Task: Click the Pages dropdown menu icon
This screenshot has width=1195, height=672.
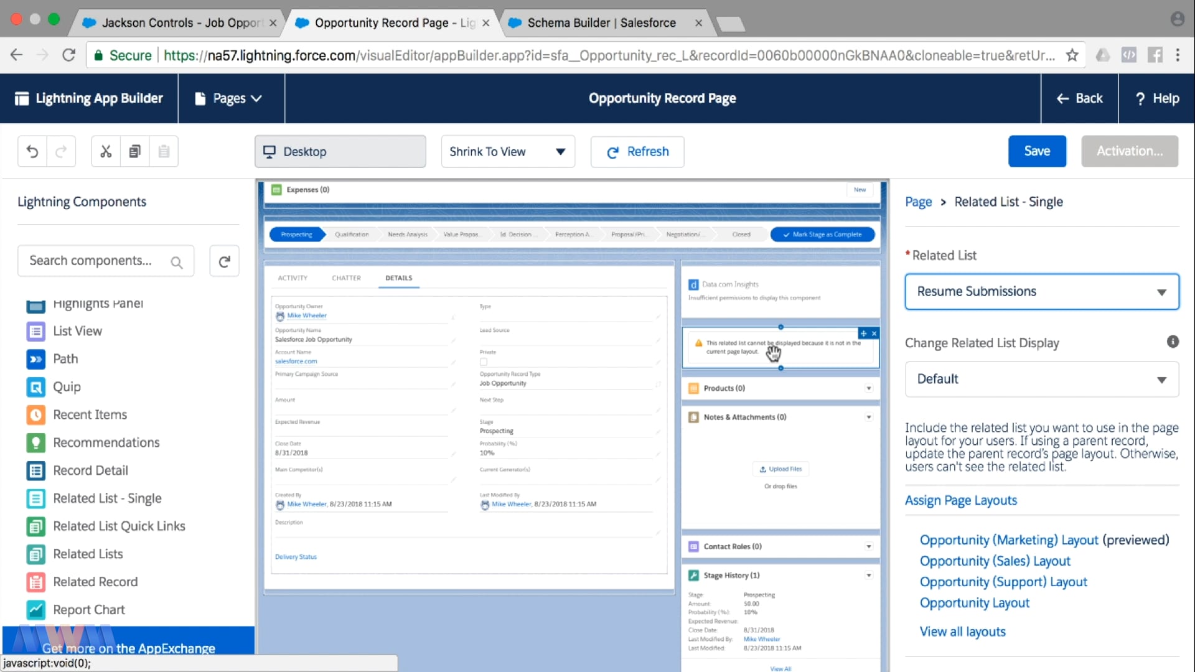Action: (x=258, y=98)
